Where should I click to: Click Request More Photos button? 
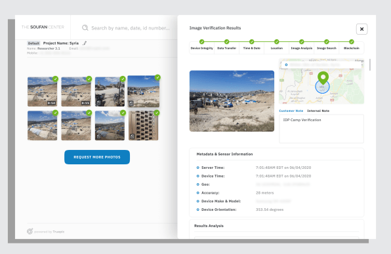(x=97, y=157)
